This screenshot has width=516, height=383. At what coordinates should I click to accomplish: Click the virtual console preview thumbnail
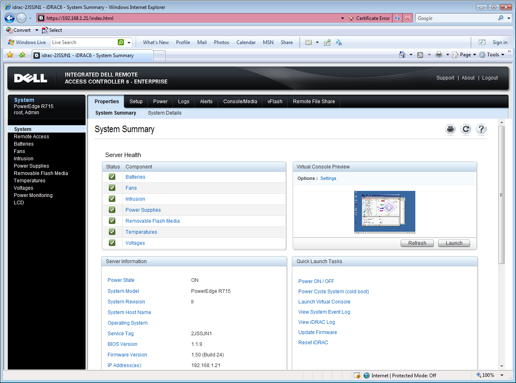385,212
